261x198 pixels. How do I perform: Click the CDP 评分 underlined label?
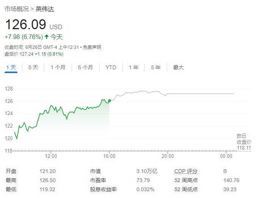(x=186, y=171)
